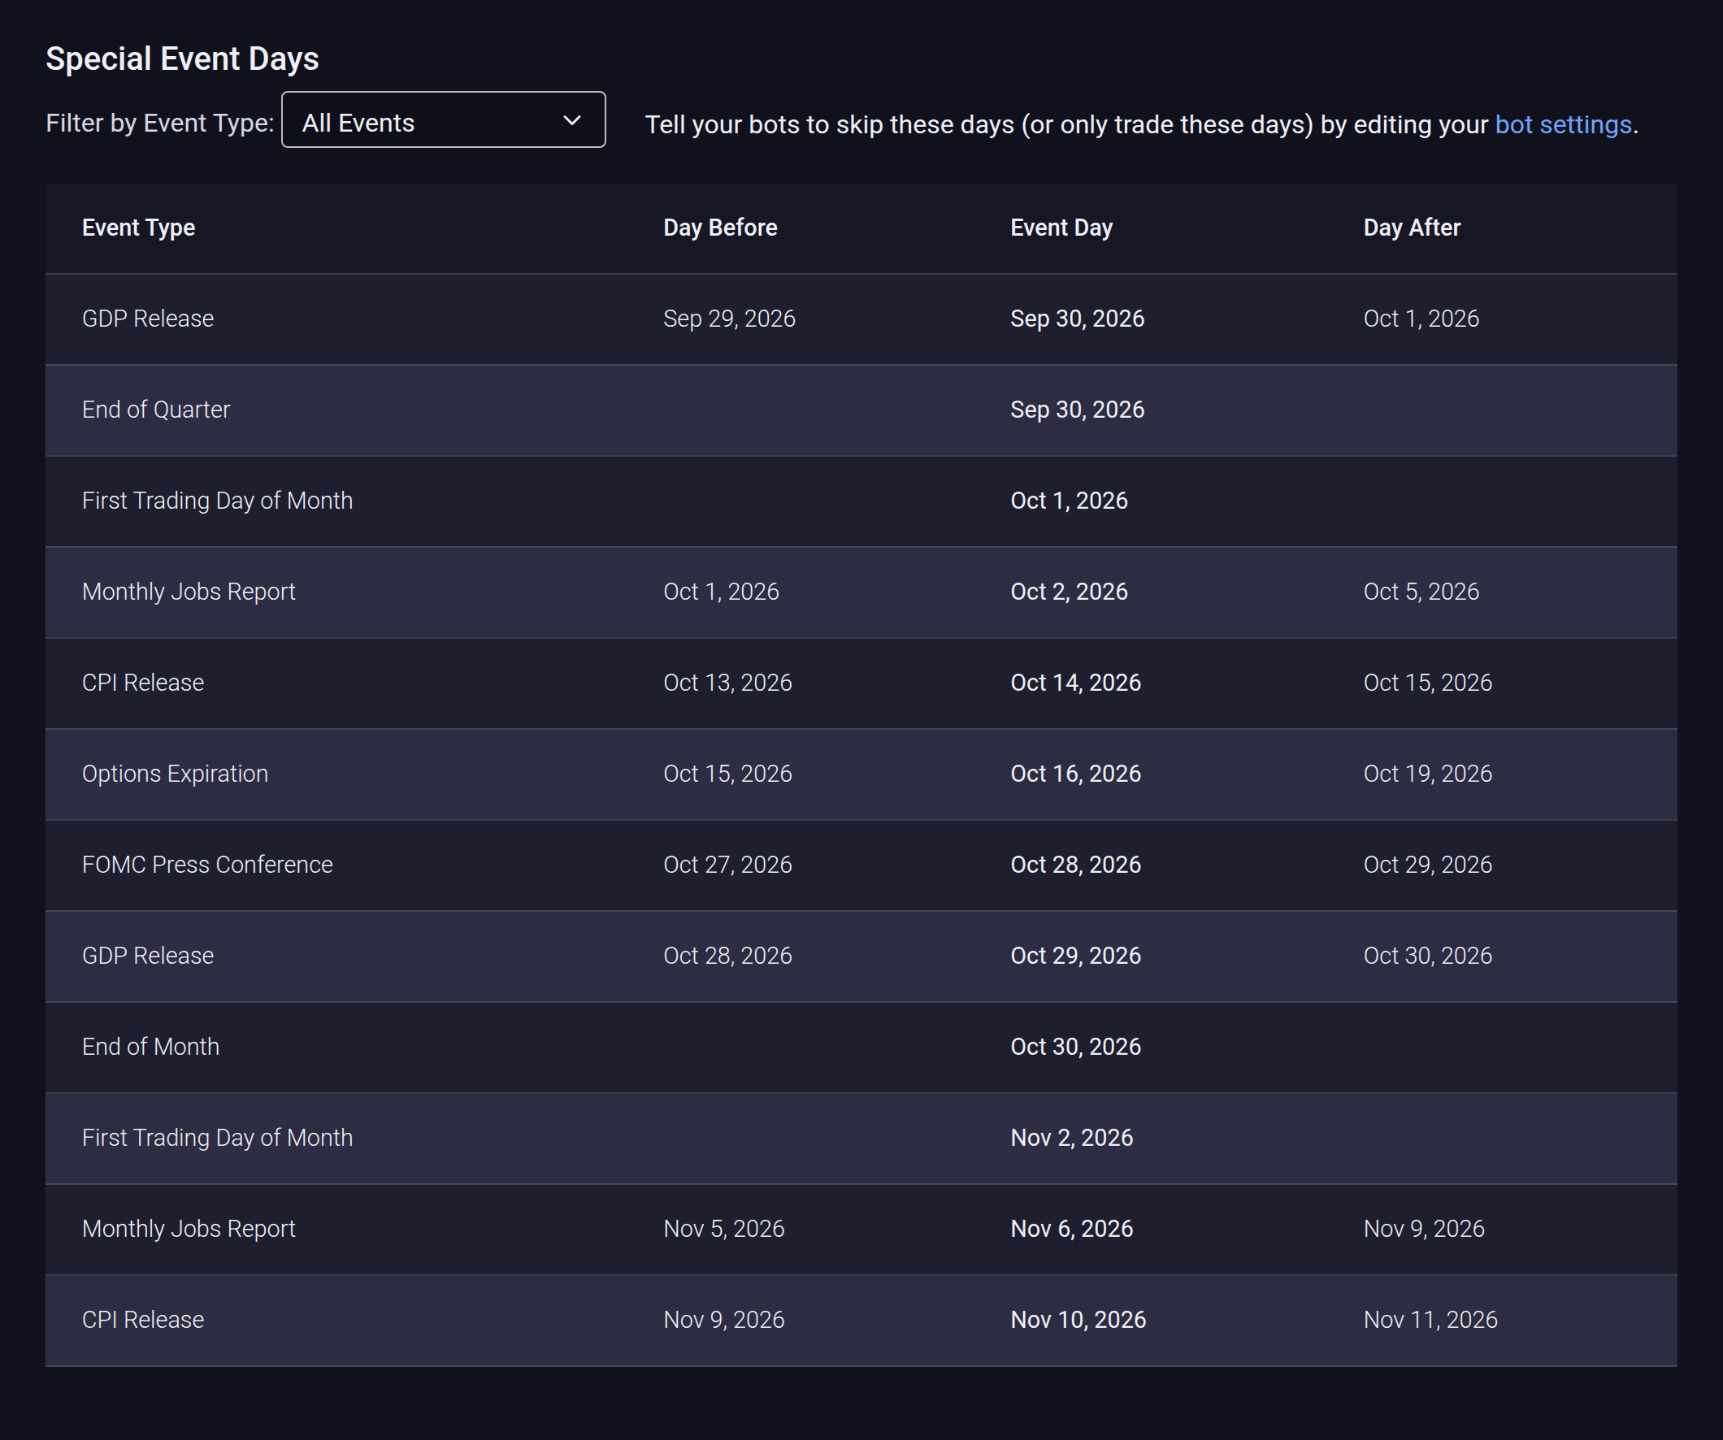The image size is (1723, 1440).
Task: Click Oct 27, 2026 day-before cell
Action: [x=727, y=865]
